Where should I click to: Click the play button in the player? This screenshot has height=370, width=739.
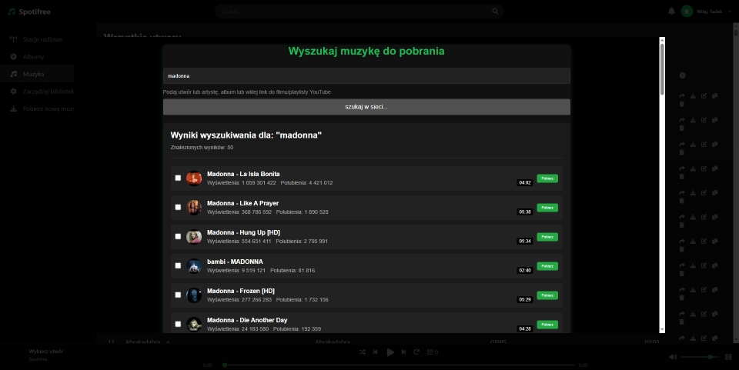(x=390, y=352)
